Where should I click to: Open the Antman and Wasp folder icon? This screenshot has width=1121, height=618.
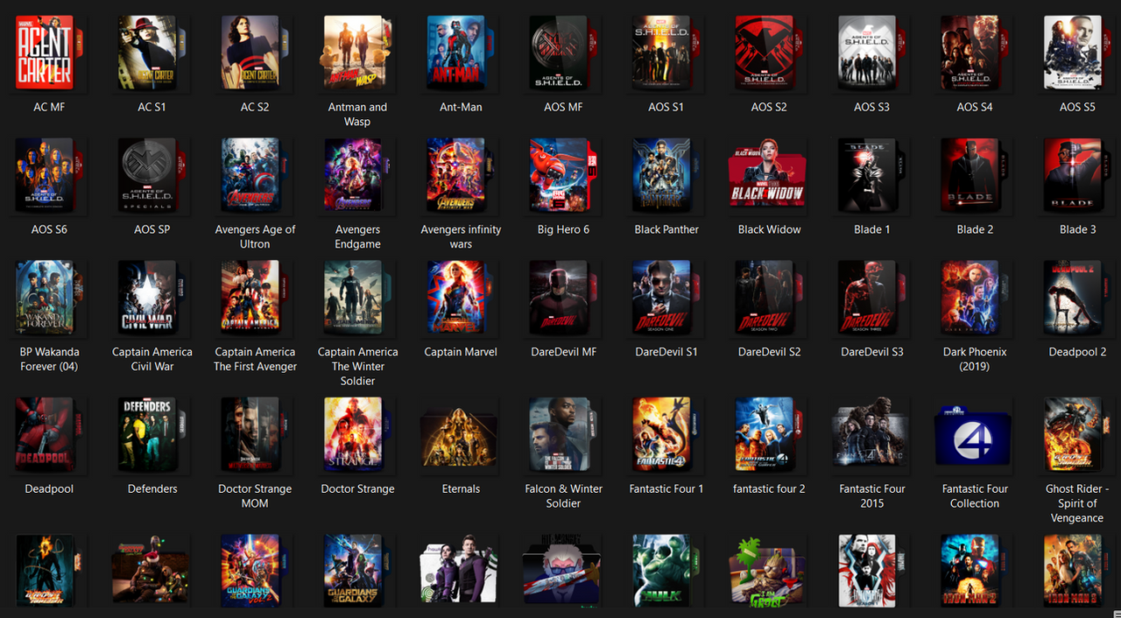pyautogui.click(x=357, y=53)
